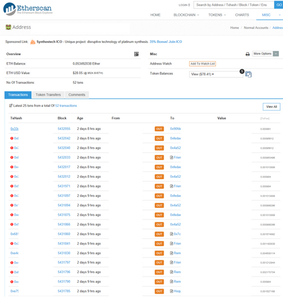The height and width of the screenshot is (297, 283).
Task: Switch to the Comments tab
Action: (77, 94)
